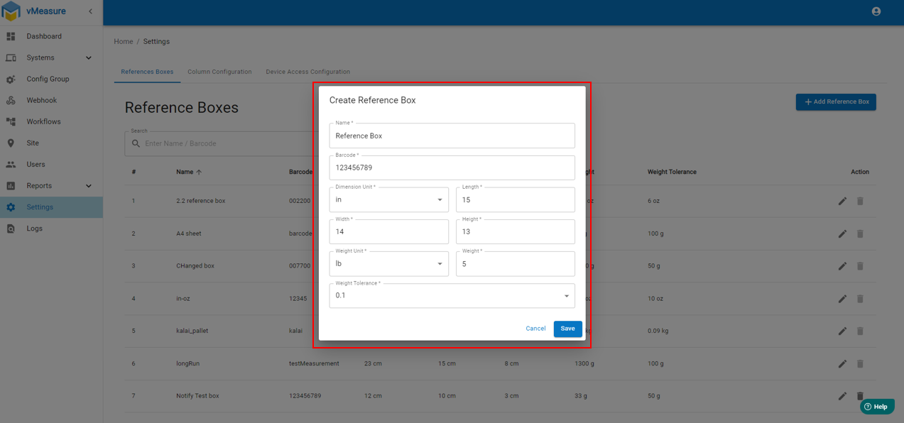904x423 pixels.
Task: Delete the A4 sheet row
Action: [860, 234]
